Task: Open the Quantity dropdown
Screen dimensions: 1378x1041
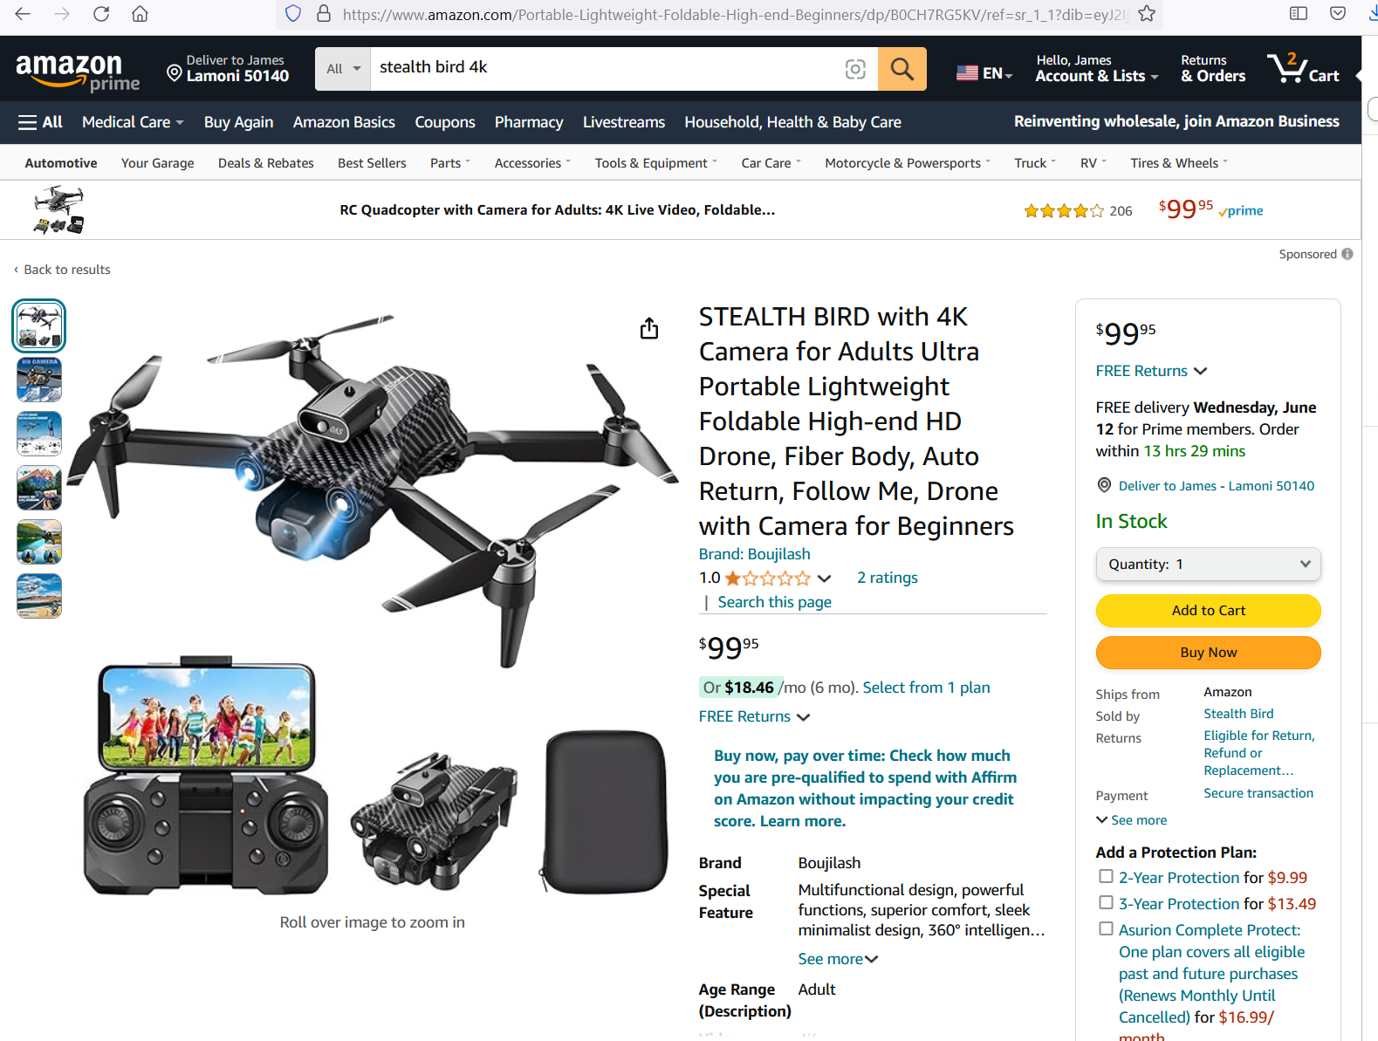Action: (1208, 564)
